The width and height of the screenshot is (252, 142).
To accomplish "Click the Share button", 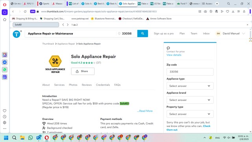I will tap(83, 71).
